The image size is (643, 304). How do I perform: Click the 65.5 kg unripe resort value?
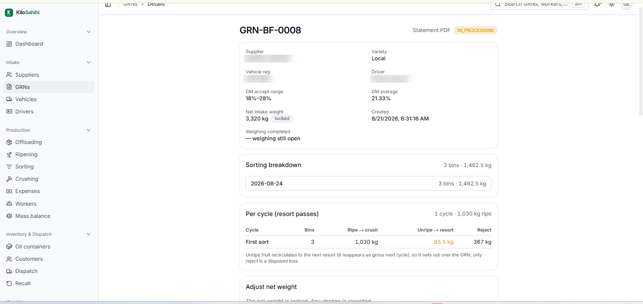tap(443, 242)
